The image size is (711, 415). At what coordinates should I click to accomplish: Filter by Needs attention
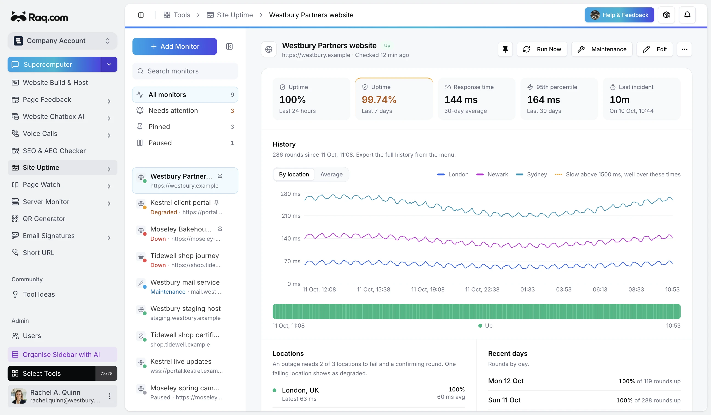point(185,111)
